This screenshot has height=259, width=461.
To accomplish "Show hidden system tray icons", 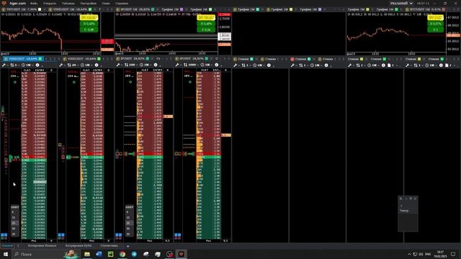I will (409, 254).
